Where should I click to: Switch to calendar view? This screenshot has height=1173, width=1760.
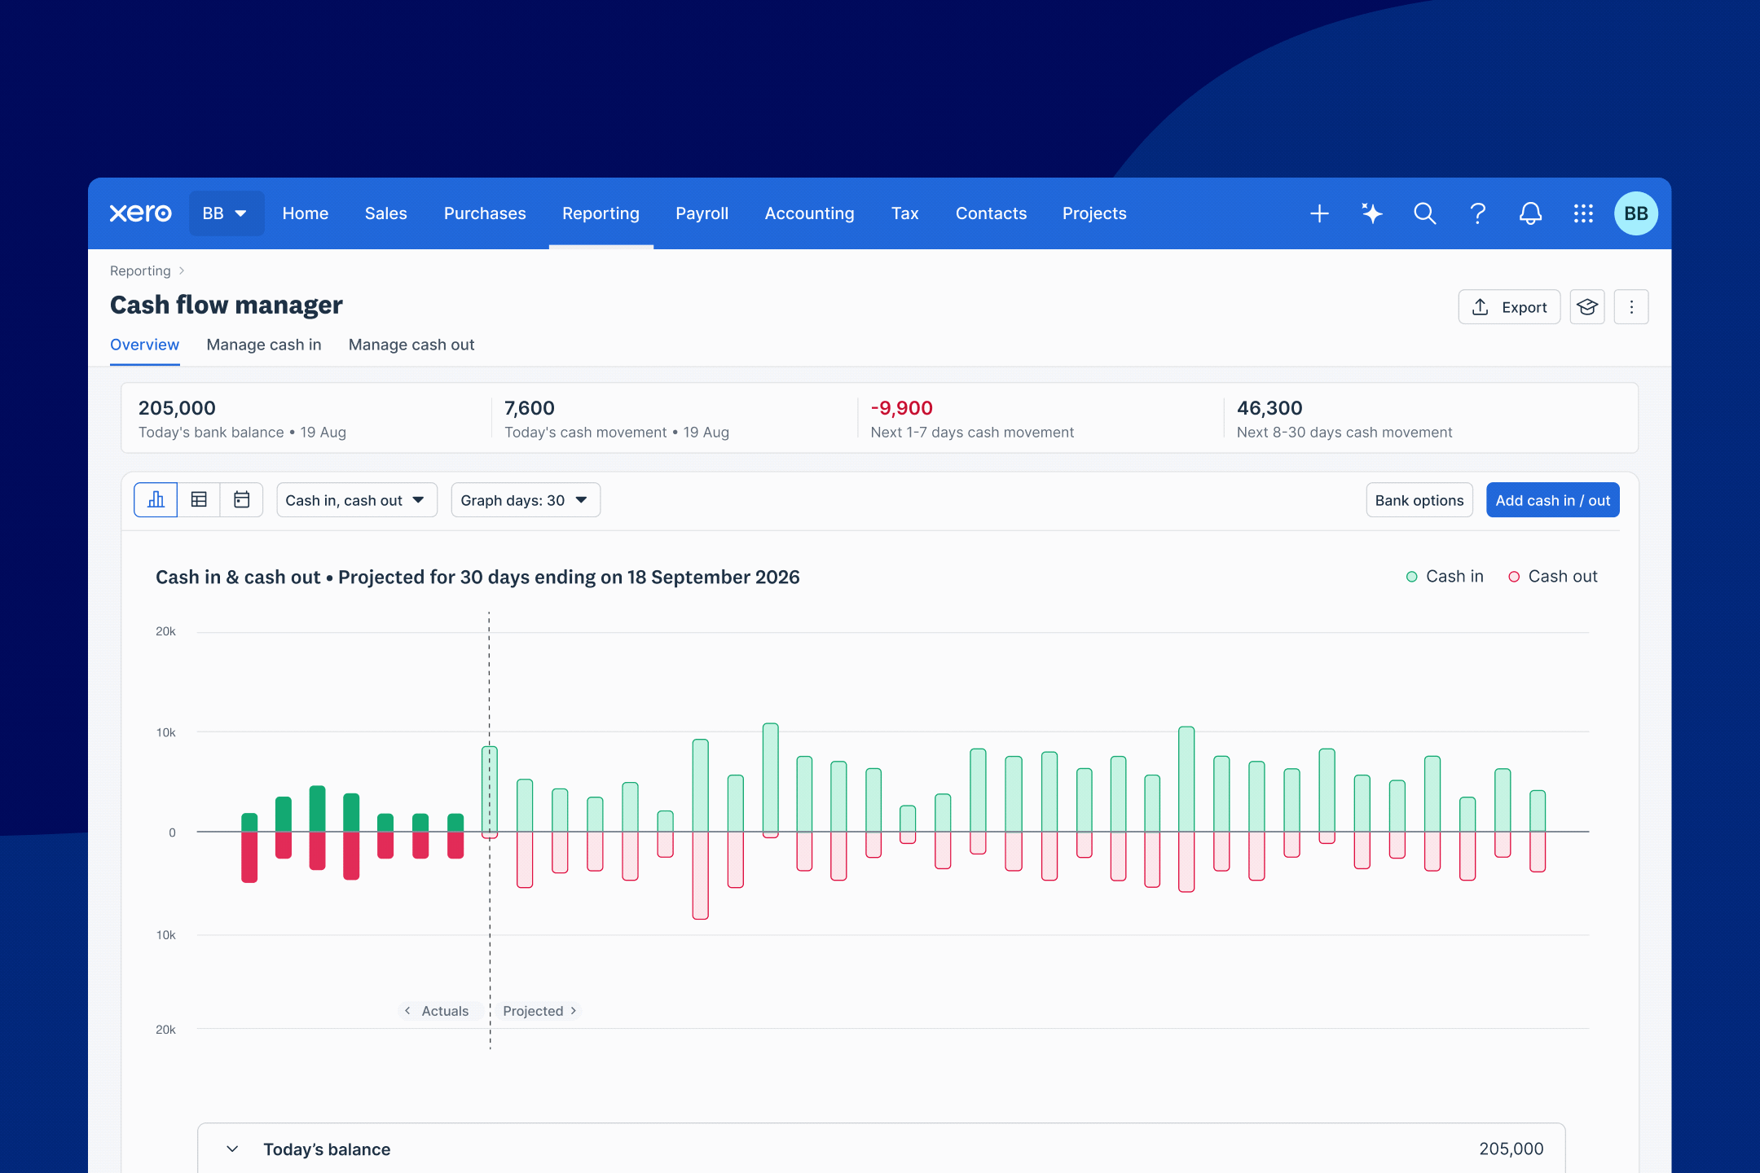[242, 500]
